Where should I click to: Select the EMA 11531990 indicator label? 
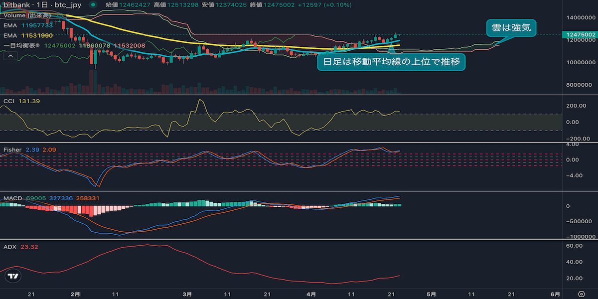[29, 35]
